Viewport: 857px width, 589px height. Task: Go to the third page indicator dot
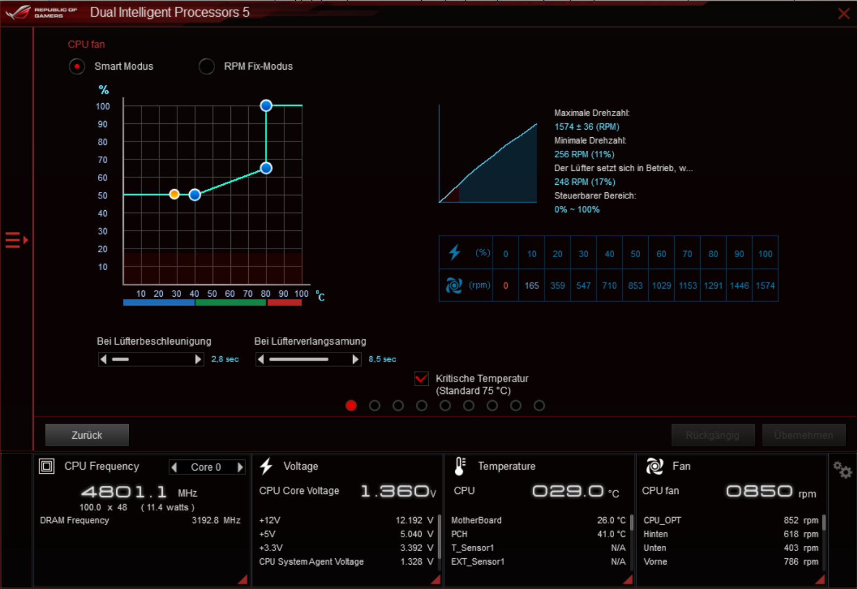[x=398, y=405]
